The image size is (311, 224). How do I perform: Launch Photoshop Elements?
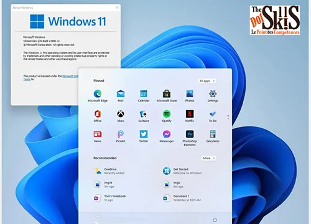(x=190, y=138)
